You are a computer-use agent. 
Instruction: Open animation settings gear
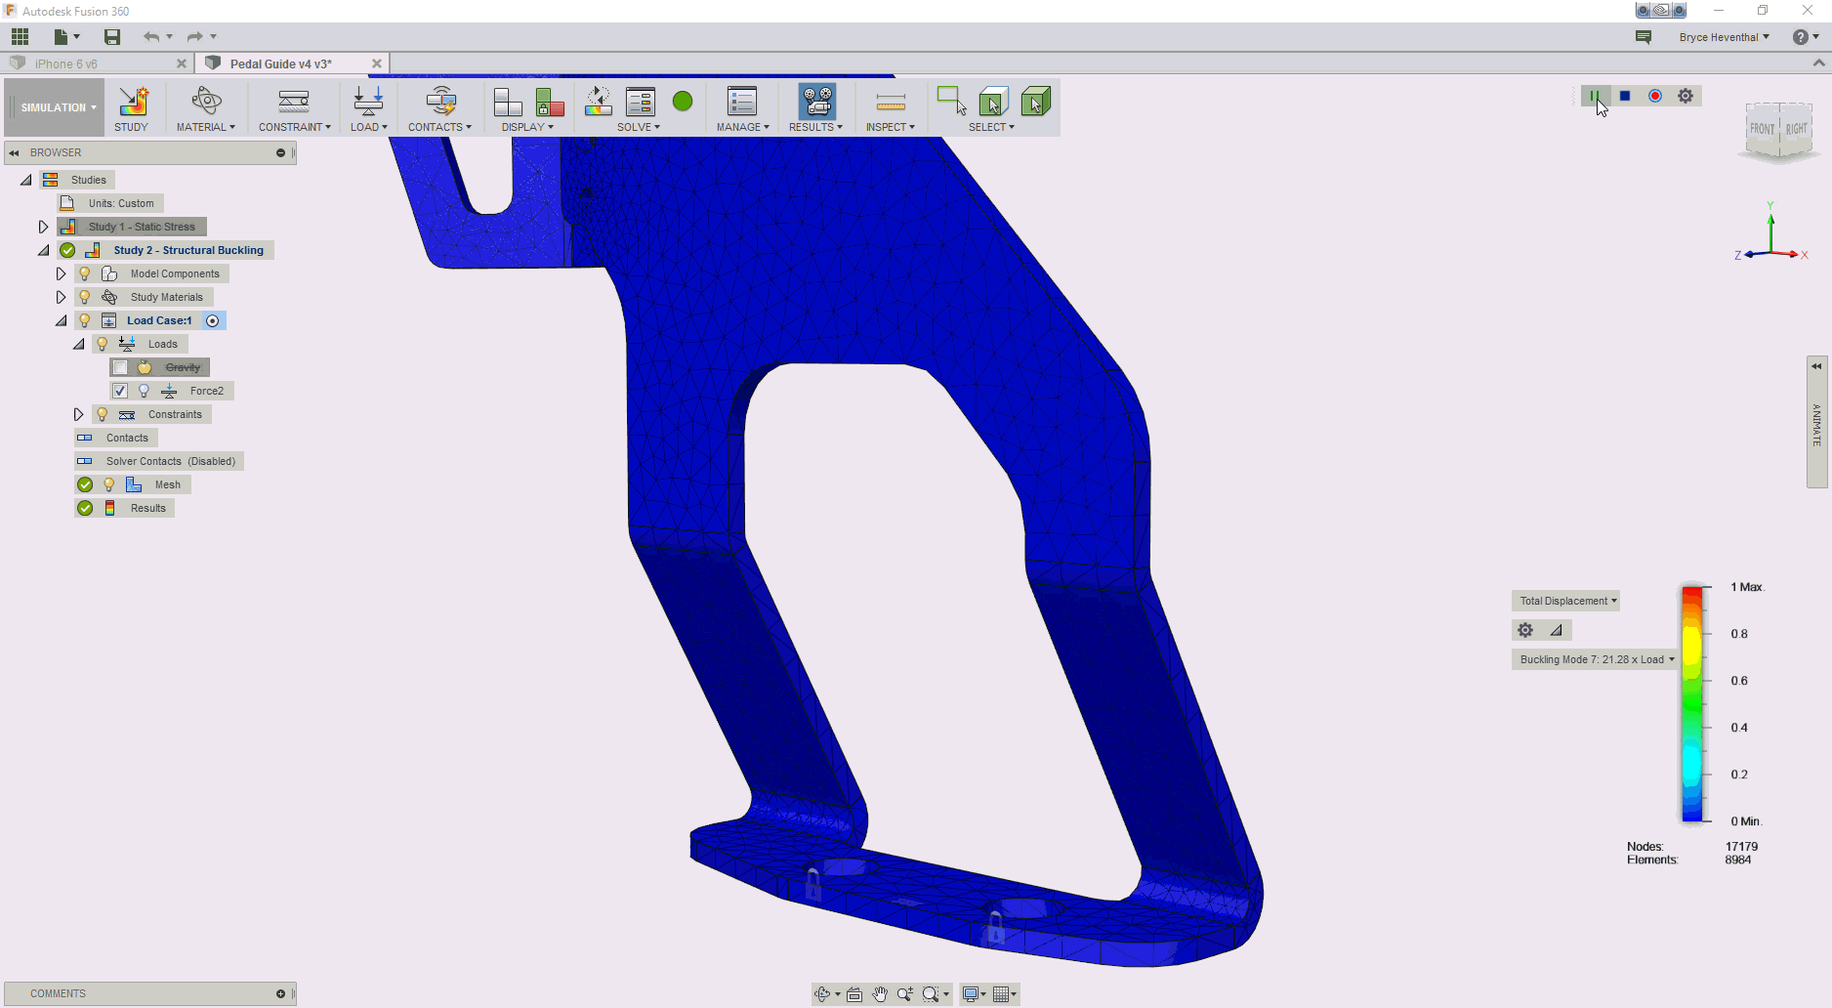point(1686,96)
